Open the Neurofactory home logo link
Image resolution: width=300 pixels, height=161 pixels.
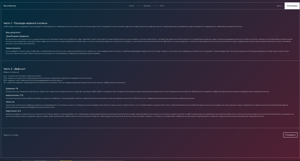coord(10,6)
